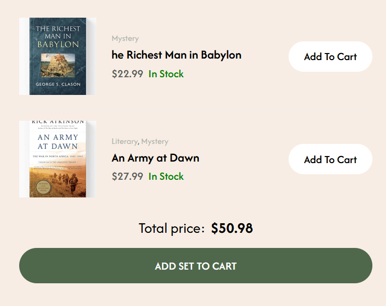Screen dimensions: 386x306
Task: Click In Stock label beside $27.99
Action: tap(166, 176)
